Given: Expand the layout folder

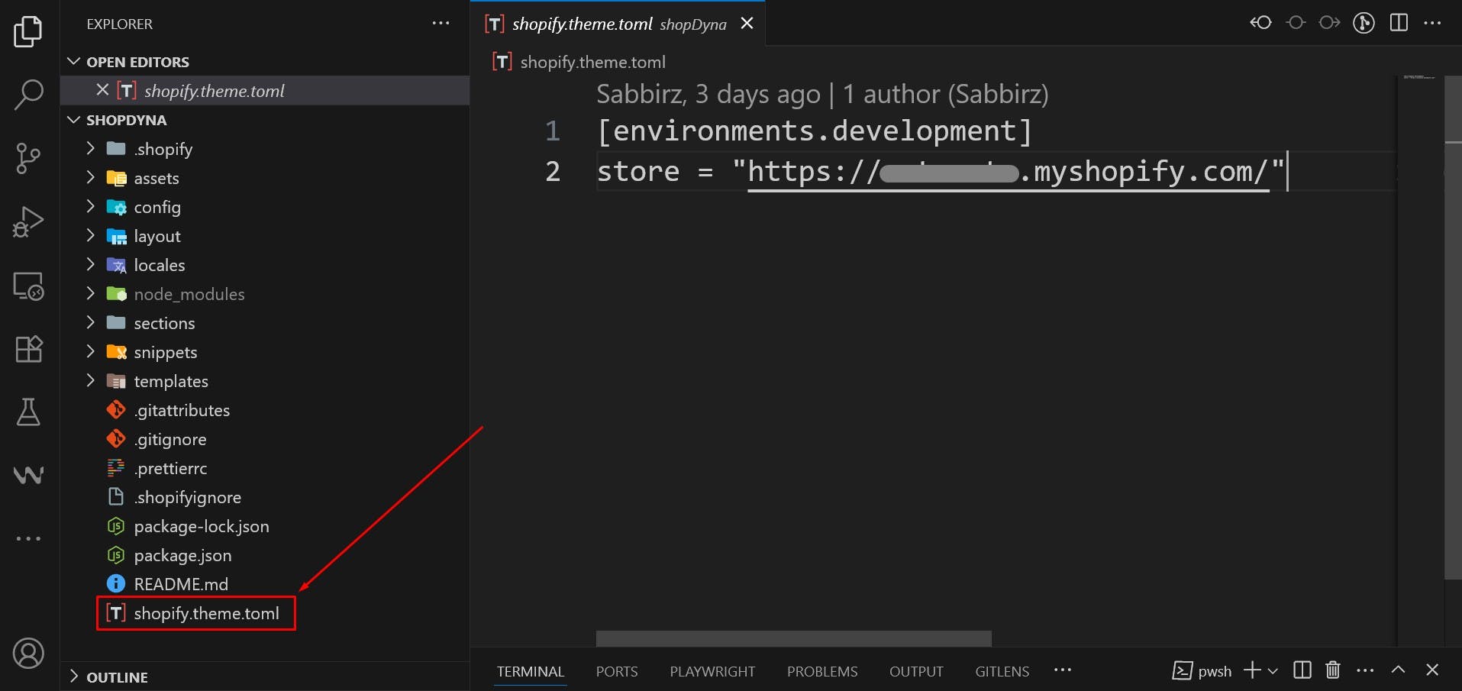Looking at the screenshot, I should coord(264,236).
